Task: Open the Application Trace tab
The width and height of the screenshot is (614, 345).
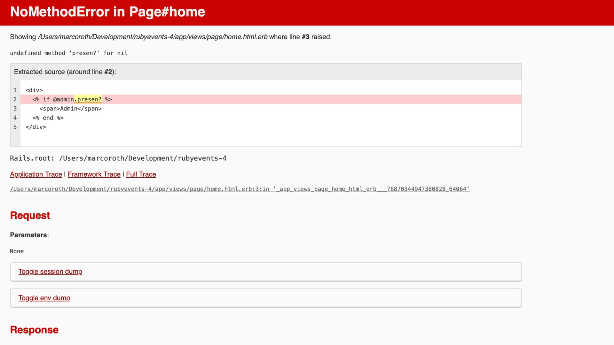Action: 36,174
